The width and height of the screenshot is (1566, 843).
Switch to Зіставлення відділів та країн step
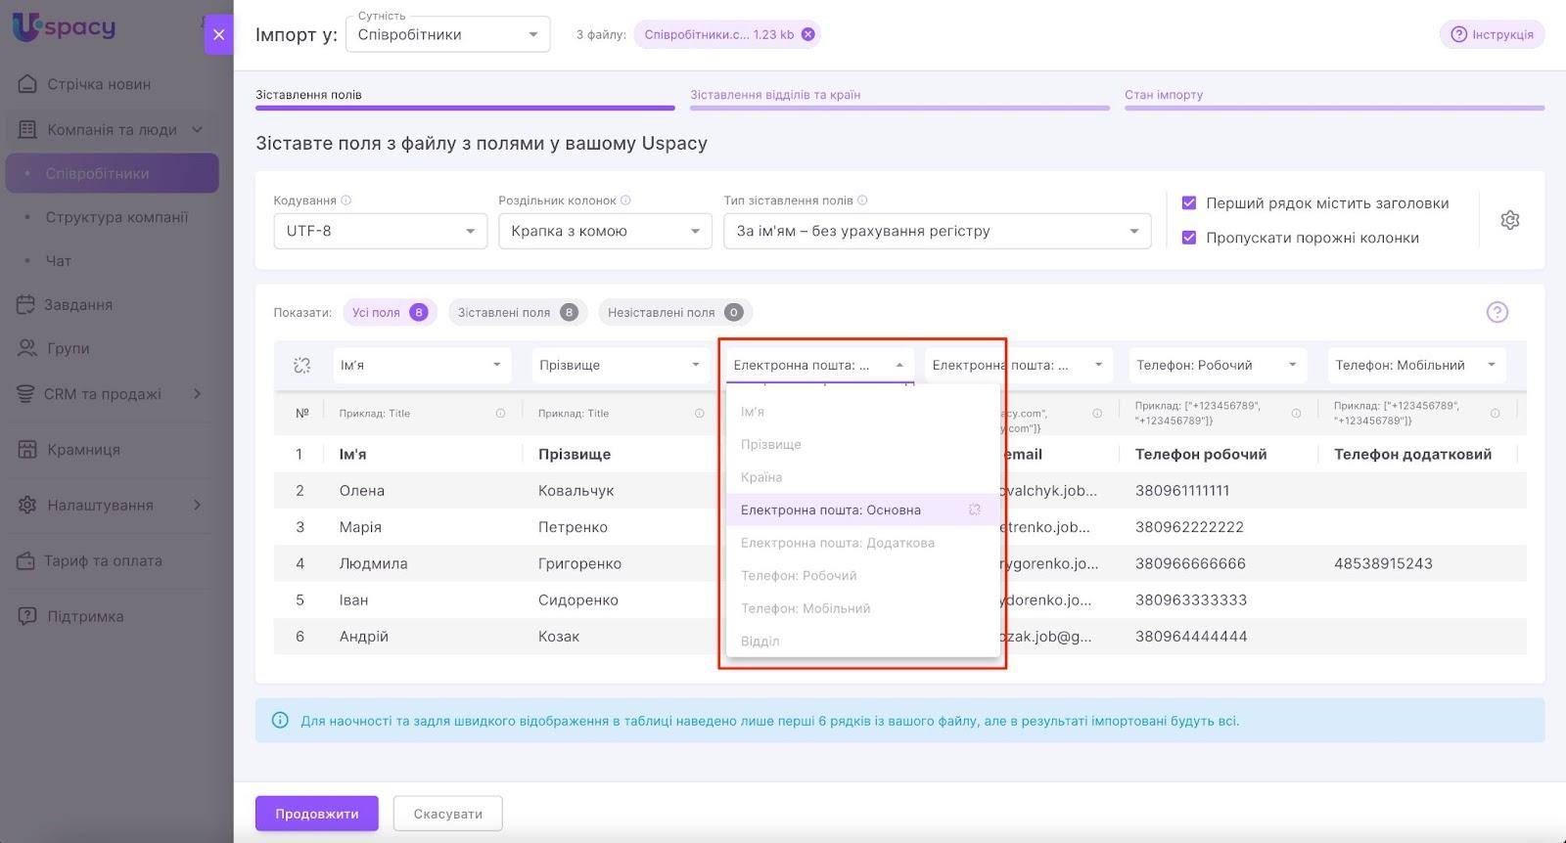point(774,95)
